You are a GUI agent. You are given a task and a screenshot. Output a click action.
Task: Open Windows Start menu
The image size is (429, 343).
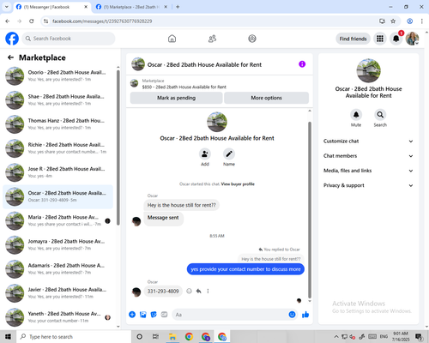tap(8, 337)
